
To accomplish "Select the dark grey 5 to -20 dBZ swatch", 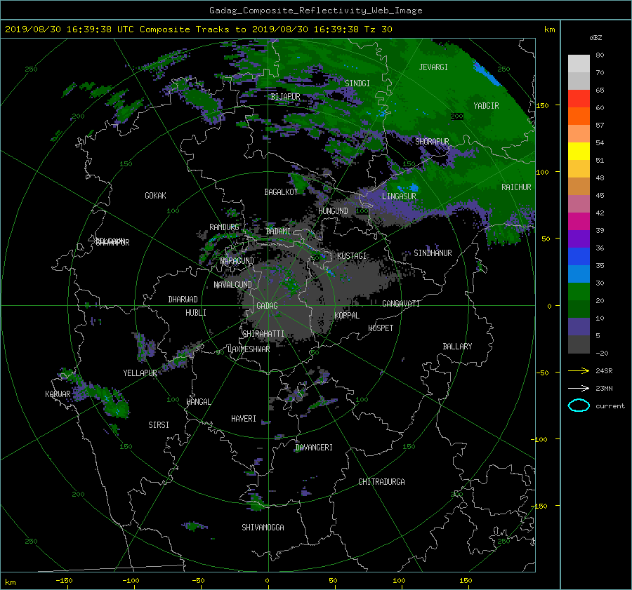I will tap(579, 344).
